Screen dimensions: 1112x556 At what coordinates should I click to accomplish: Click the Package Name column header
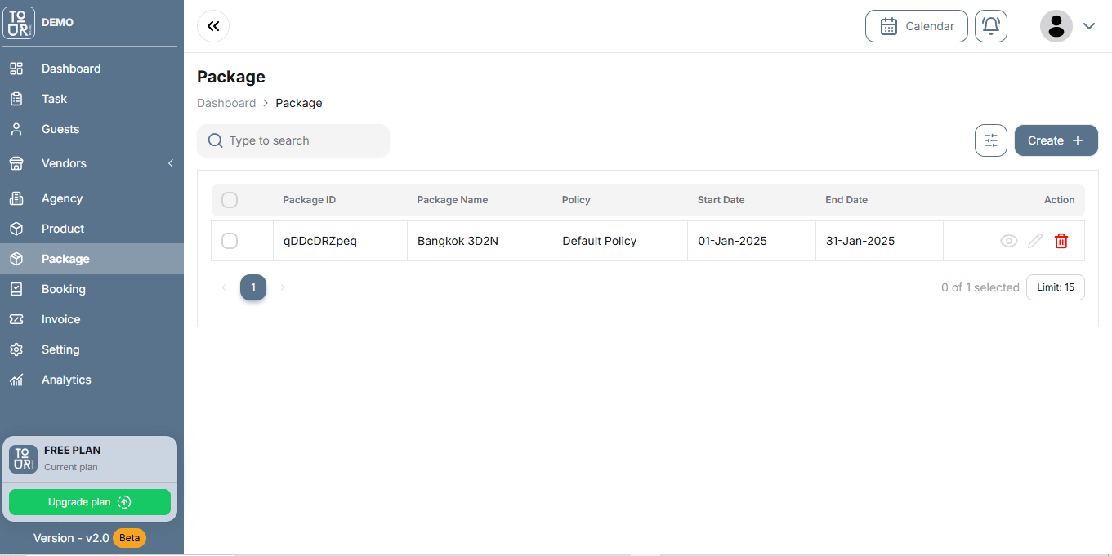coord(452,200)
